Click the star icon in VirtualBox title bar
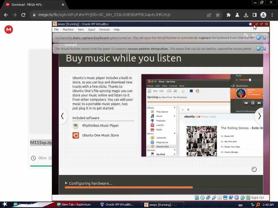The width and height of the screenshot is (278, 208). tap(250, 24)
